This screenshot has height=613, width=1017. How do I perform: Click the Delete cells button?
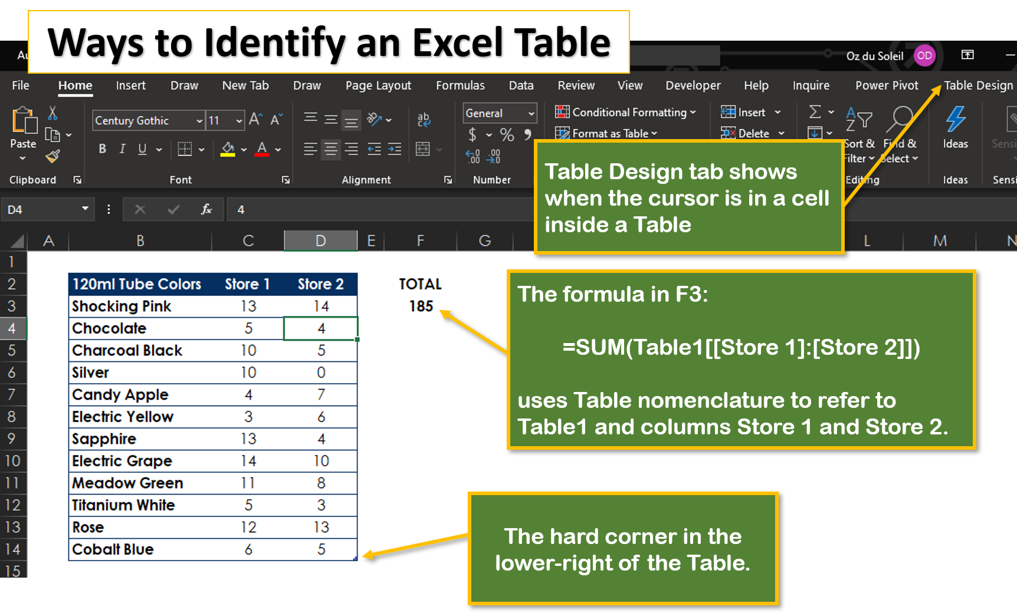tap(749, 133)
